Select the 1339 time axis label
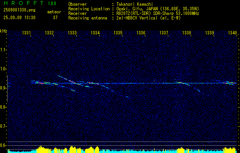Image resolution: width=240 pixels, height=153 pixels. (209, 33)
